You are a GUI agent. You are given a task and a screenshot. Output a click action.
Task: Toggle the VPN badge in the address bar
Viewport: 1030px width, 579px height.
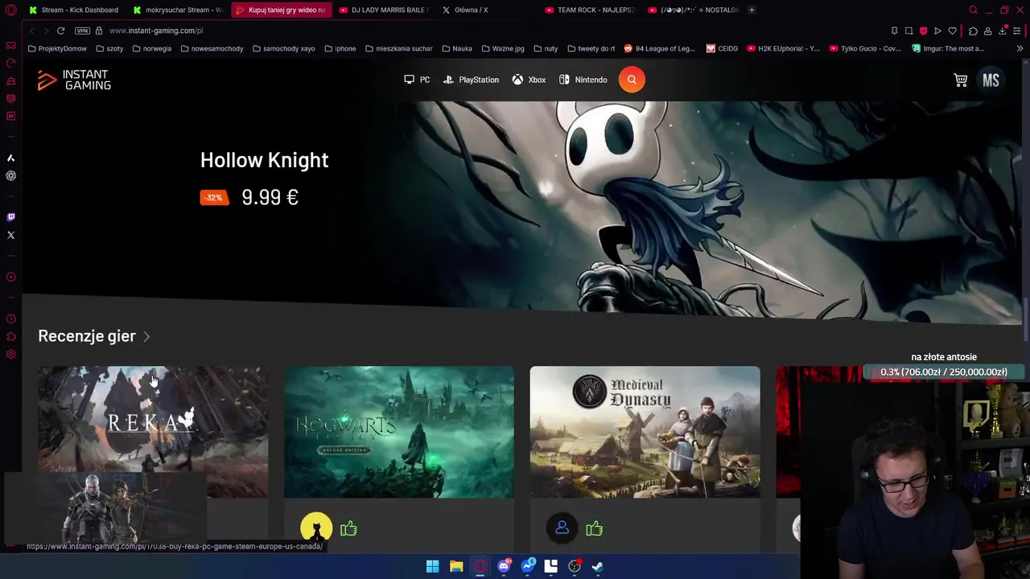coord(82,31)
